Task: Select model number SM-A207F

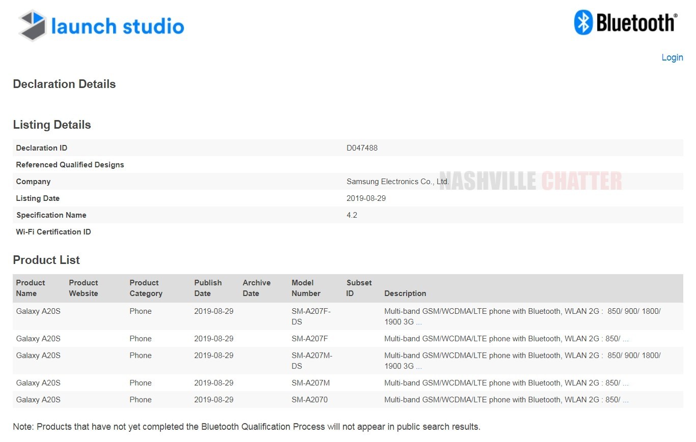Action: [309, 339]
